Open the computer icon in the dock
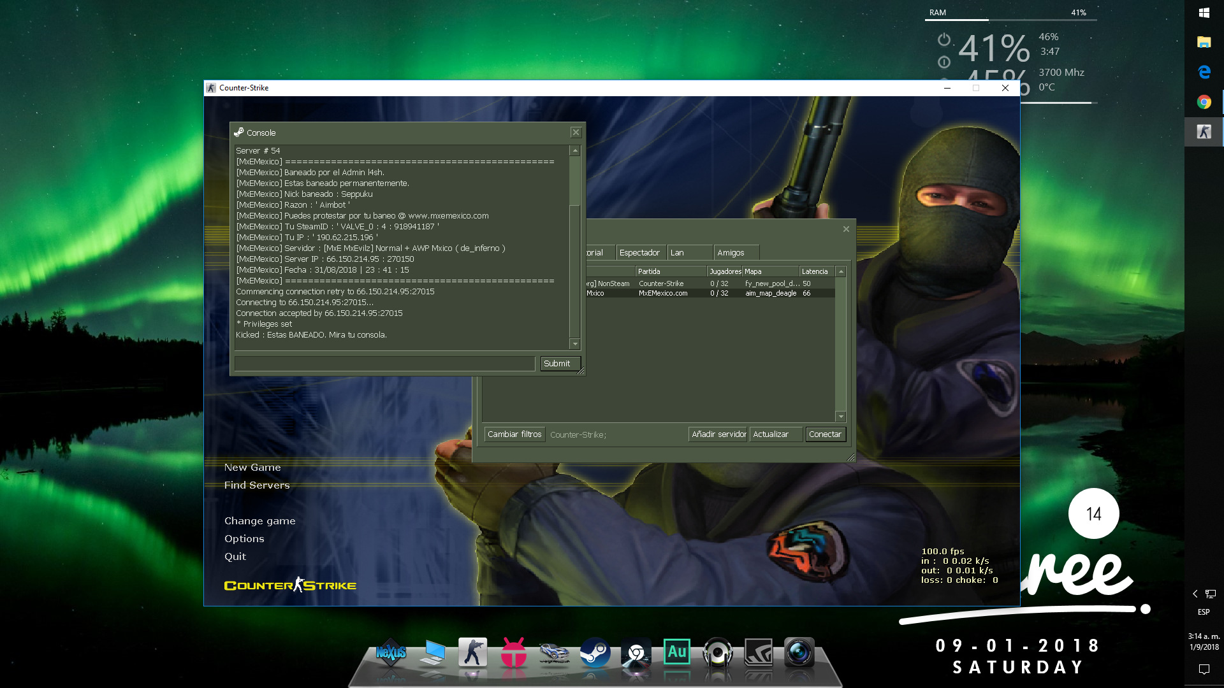The height and width of the screenshot is (688, 1224). [x=433, y=653]
